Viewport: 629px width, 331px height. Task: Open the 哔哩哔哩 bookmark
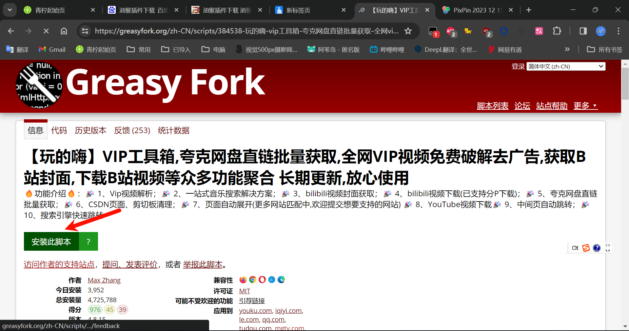(x=387, y=49)
